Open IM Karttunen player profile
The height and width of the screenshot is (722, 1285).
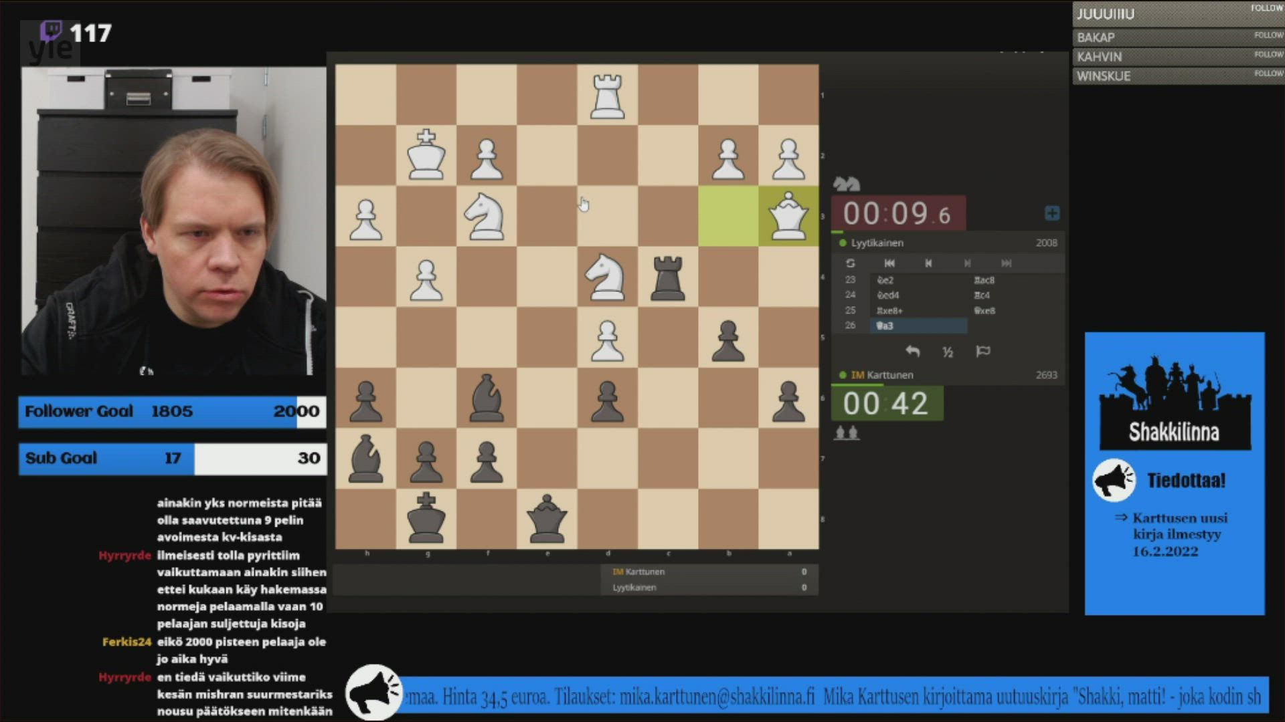pyautogui.click(x=882, y=375)
